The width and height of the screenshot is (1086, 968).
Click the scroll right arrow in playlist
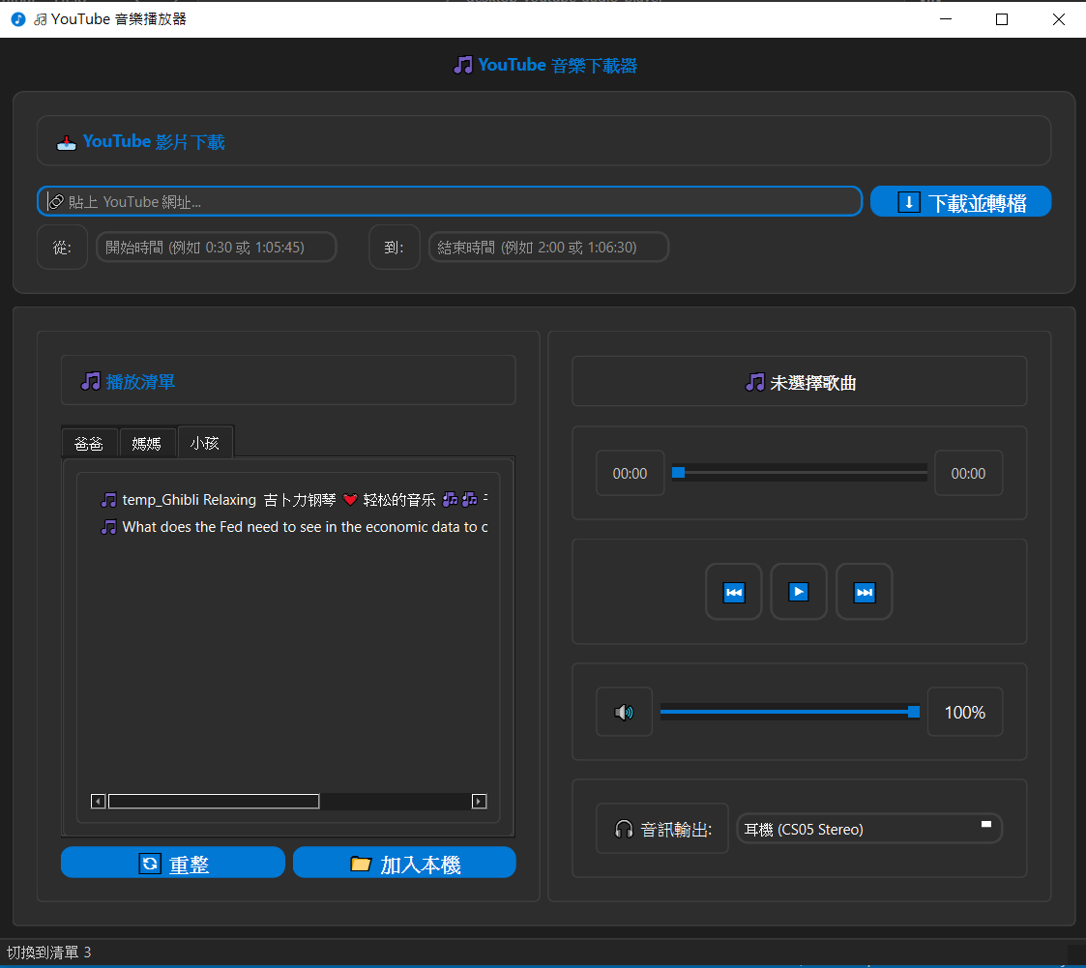[479, 801]
